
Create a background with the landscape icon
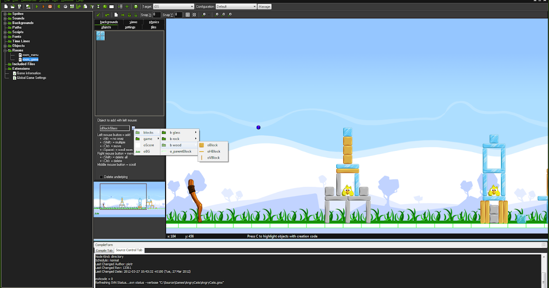coord(72,7)
